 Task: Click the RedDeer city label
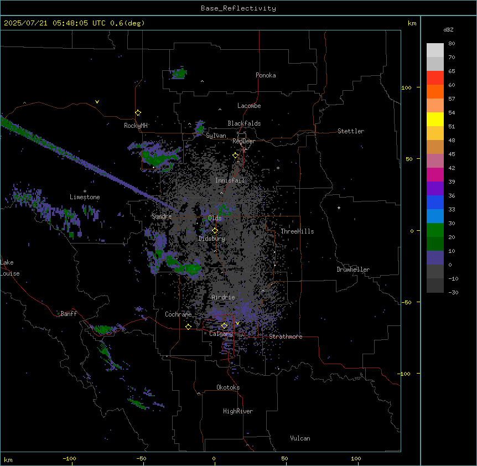click(243, 141)
